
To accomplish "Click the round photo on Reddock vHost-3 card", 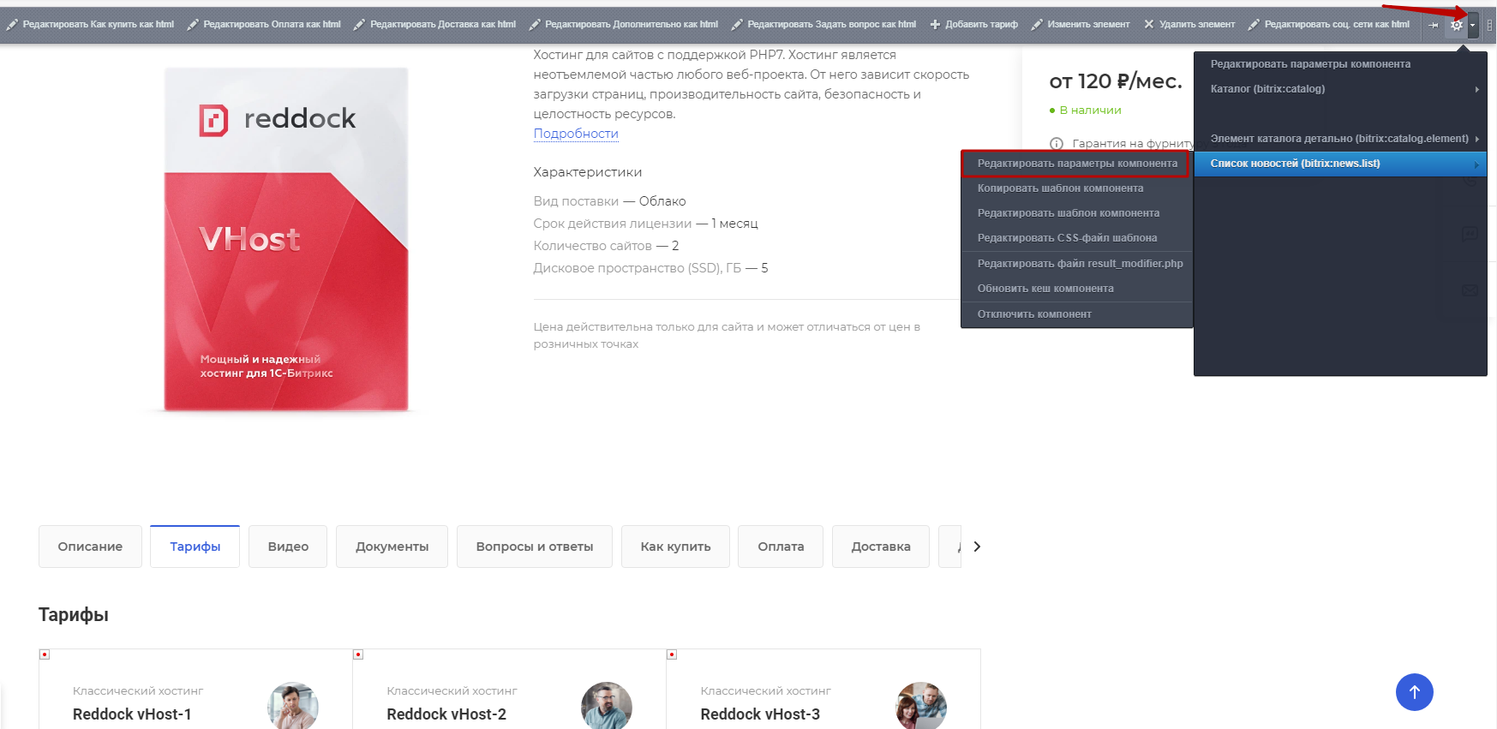I will pos(921,706).
